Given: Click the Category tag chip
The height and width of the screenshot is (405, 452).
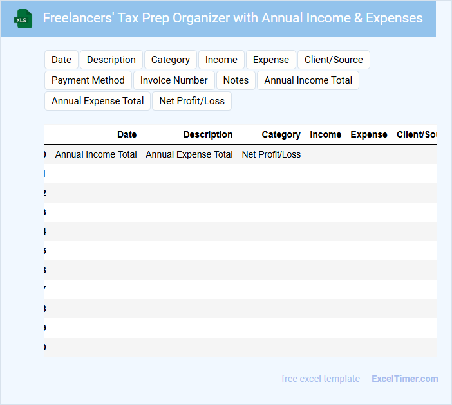Looking at the screenshot, I should 170,60.
